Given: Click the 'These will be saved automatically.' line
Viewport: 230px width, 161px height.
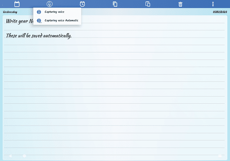Looking at the screenshot, I should [39, 36].
